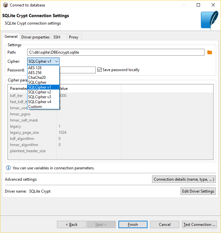Choose ChaCha20 cipher option
Image resolution: width=221 pixels, height=233 pixels.
tap(43, 78)
